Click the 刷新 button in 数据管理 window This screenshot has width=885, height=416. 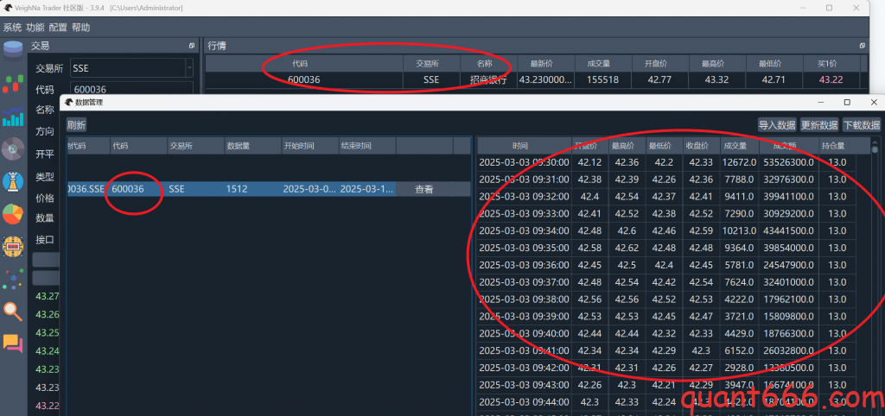click(76, 125)
